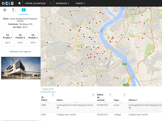
Task: Filter the Type column
Action: 124,95
